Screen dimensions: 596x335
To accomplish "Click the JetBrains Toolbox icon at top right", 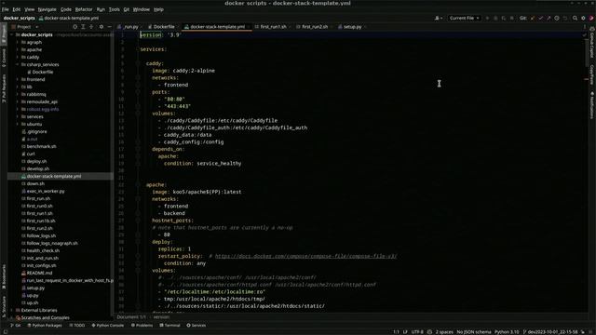I will [591, 18].
